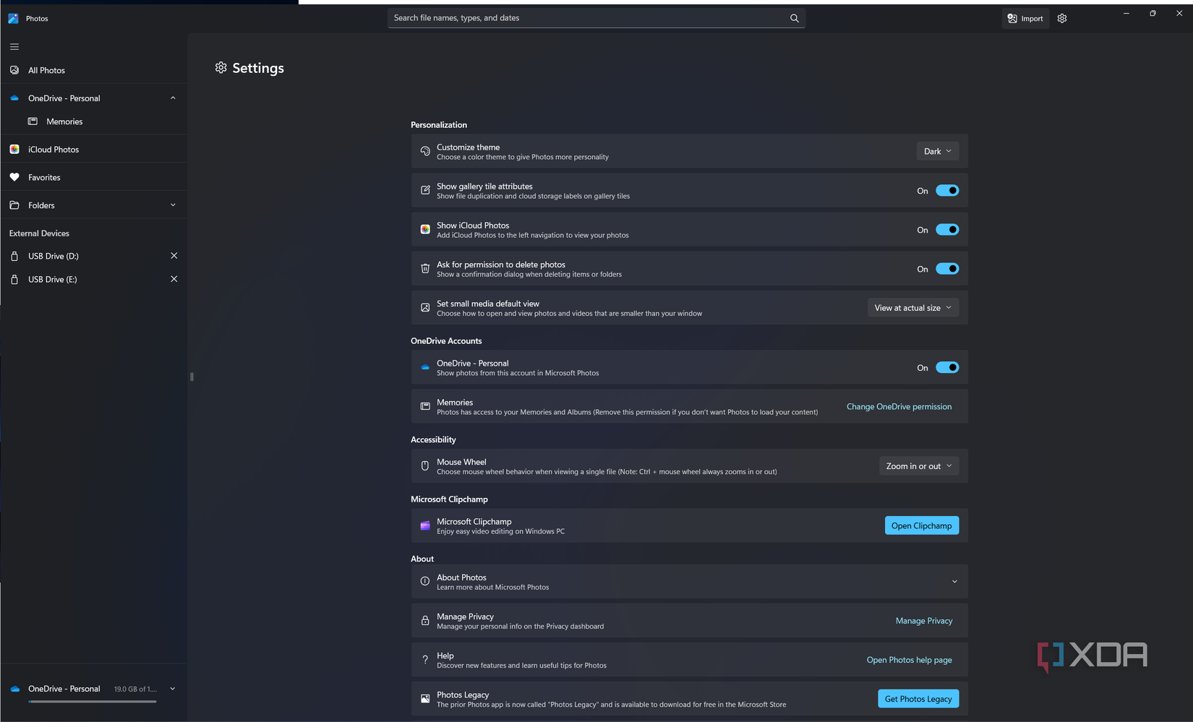Click the Open Photos help page link

click(910, 660)
